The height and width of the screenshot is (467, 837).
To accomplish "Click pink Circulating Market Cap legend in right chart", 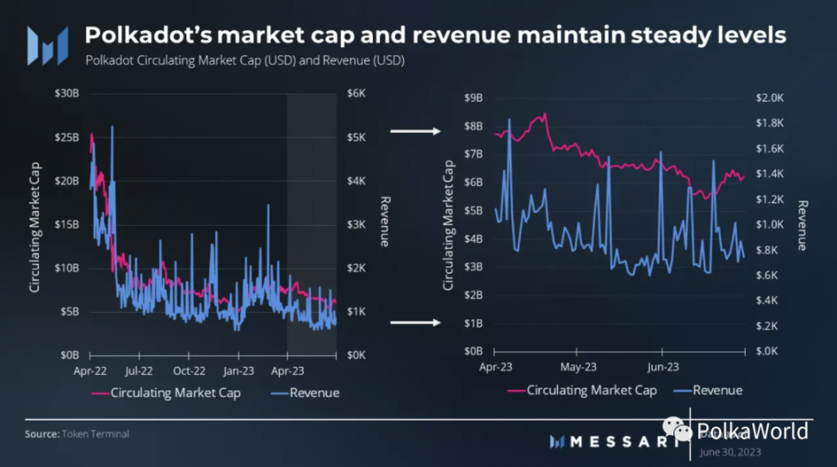I will 582,390.
